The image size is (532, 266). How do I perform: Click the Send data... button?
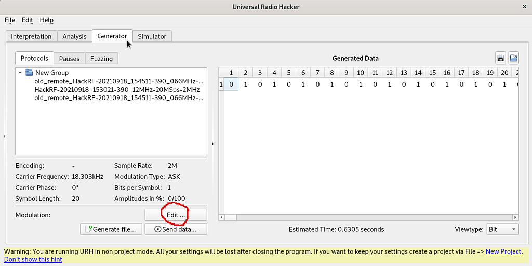(x=176, y=229)
